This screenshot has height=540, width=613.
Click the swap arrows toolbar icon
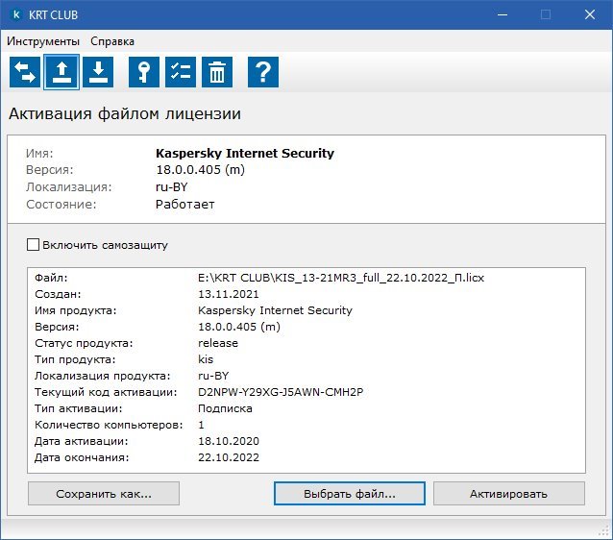tap(25, 72)
